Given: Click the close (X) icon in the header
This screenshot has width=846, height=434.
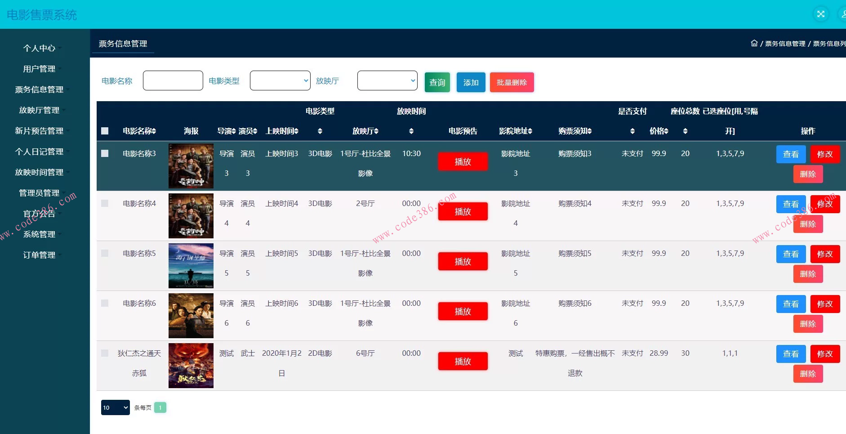Looking at the screenshot, I should tap(821, 14).
